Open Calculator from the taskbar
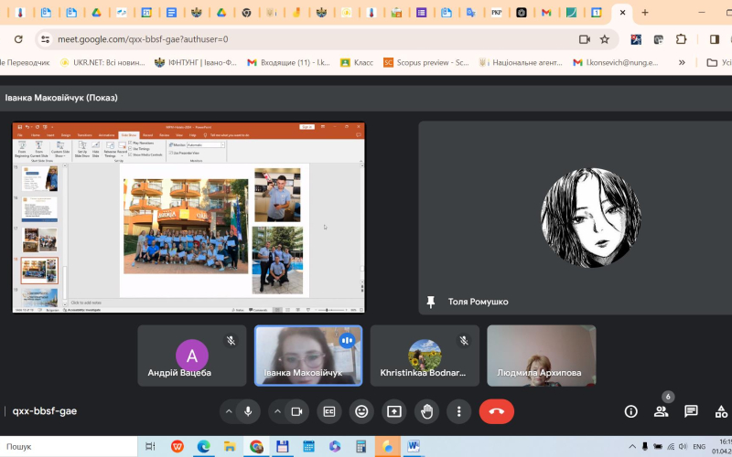Screen dimensions: 732x457 (361, 446)
